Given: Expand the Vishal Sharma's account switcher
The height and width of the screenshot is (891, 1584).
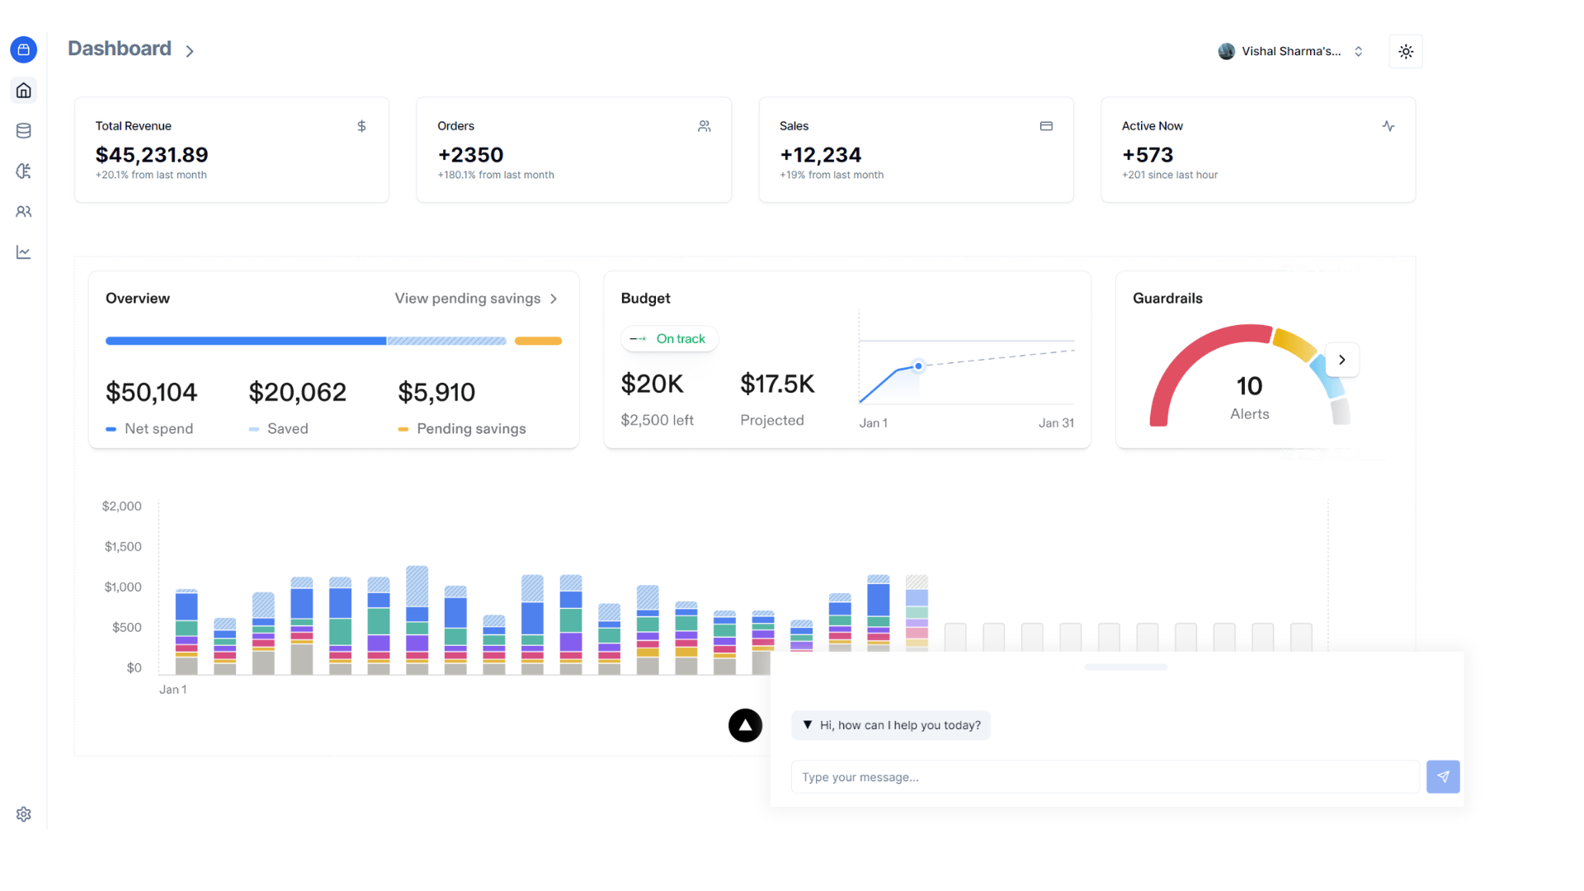Looking at the screenshot, I should 1290,51.
